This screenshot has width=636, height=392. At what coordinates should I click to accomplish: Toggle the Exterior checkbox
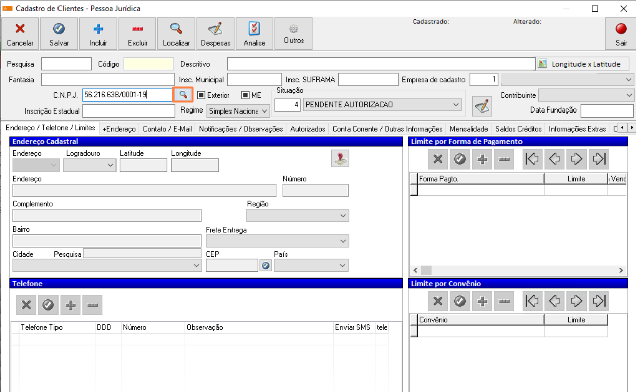tap(201, 95)
